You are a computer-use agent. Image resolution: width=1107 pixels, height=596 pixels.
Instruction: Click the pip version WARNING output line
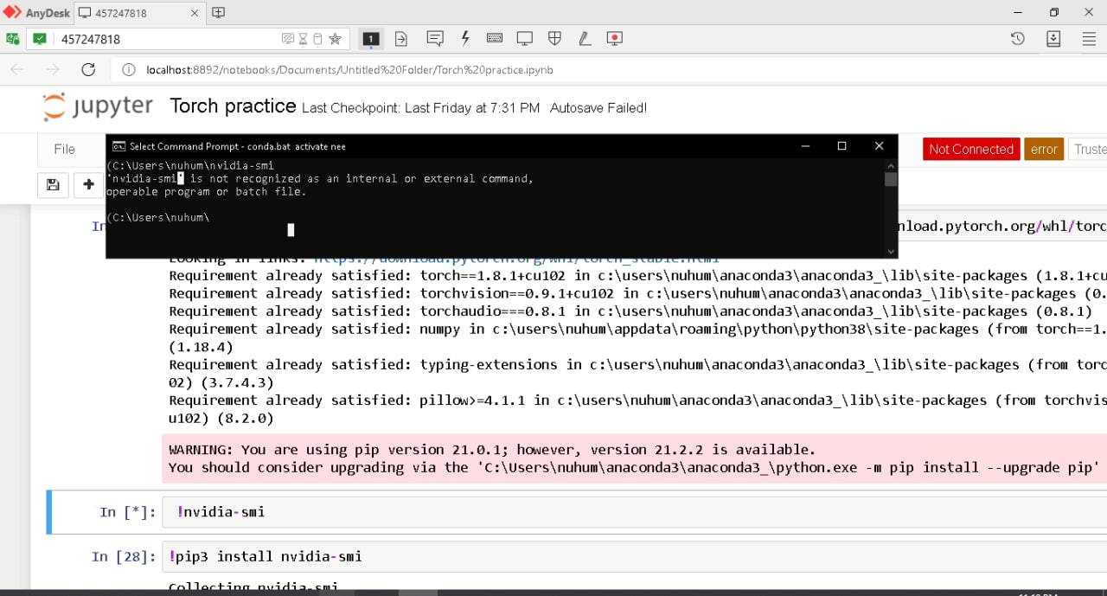pyautogui.click(x=492, y=450)
